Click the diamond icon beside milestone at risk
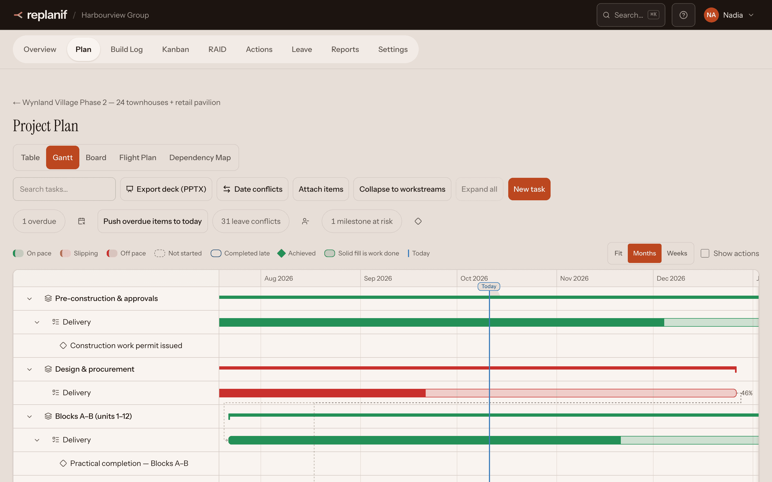 418,221
